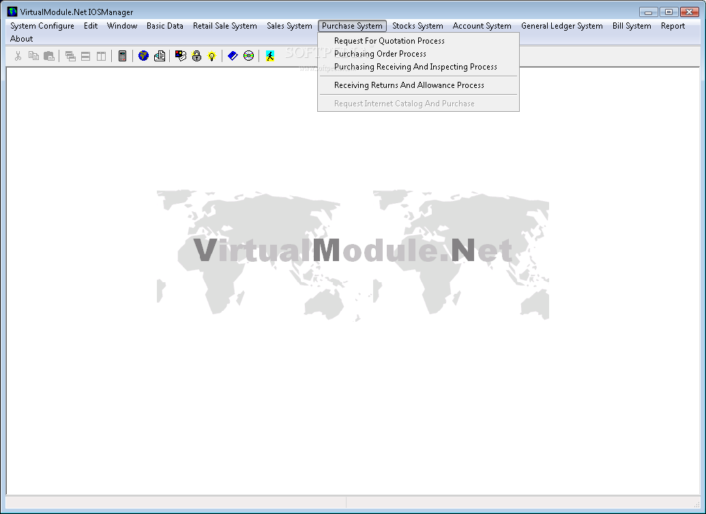Viewport: 706px width, 514px height.
Task: Open the About menu
Action: (x=22, y=39)
